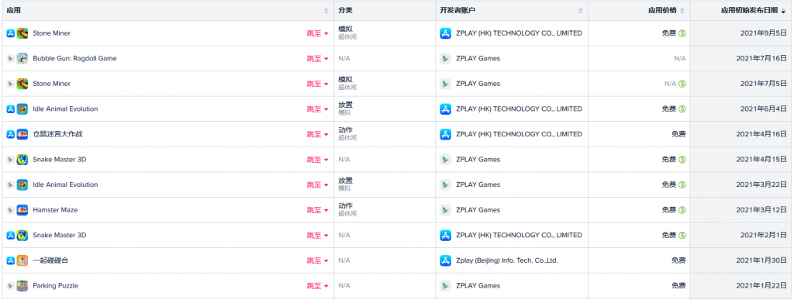Screen dimensions: 794x300
Task: Expand 跳至 for Snake Master 3D 2021年4月15日
Action: (x=317, y=160)
